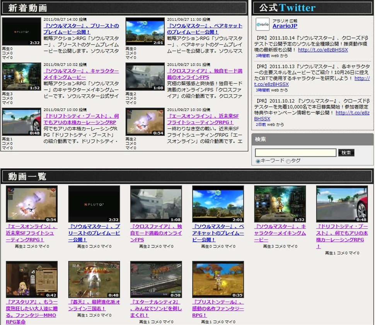The image size is (375, 325).
Task: Open the プリストンテール video thumbnail
Action: pyautogui.click(x=218, y=279)
